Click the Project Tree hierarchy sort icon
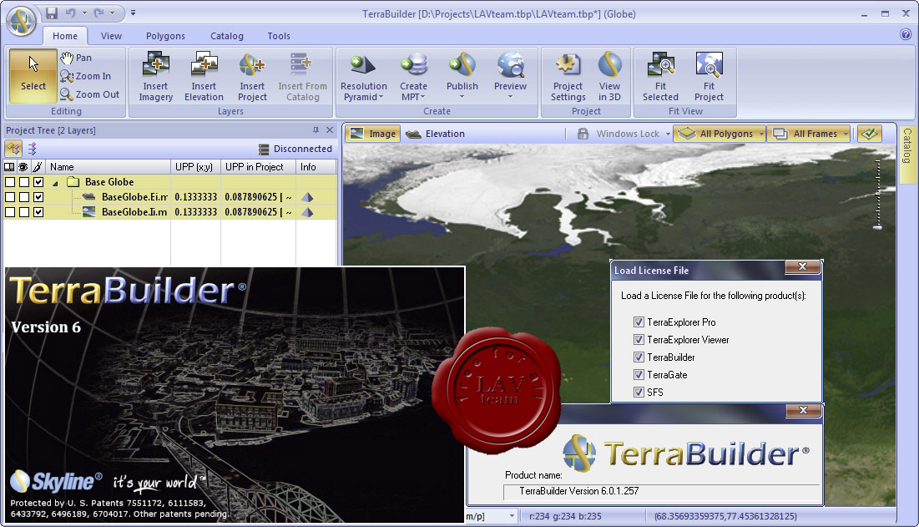 33,149
